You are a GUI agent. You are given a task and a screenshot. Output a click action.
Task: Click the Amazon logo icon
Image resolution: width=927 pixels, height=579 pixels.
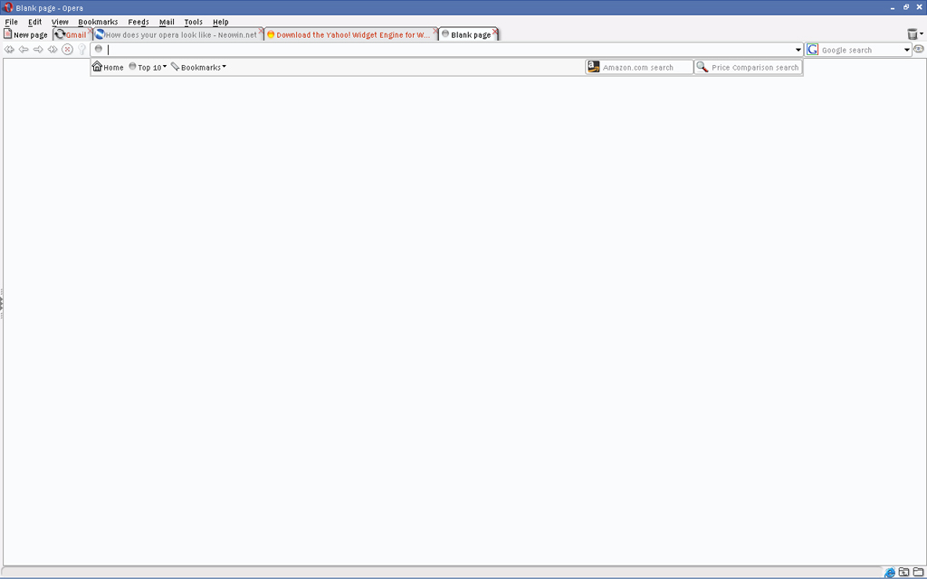(x=594, y=67)
